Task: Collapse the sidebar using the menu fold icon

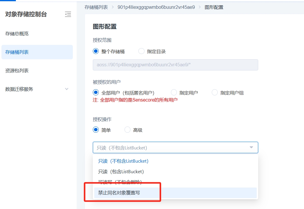Action: (68, 14)
